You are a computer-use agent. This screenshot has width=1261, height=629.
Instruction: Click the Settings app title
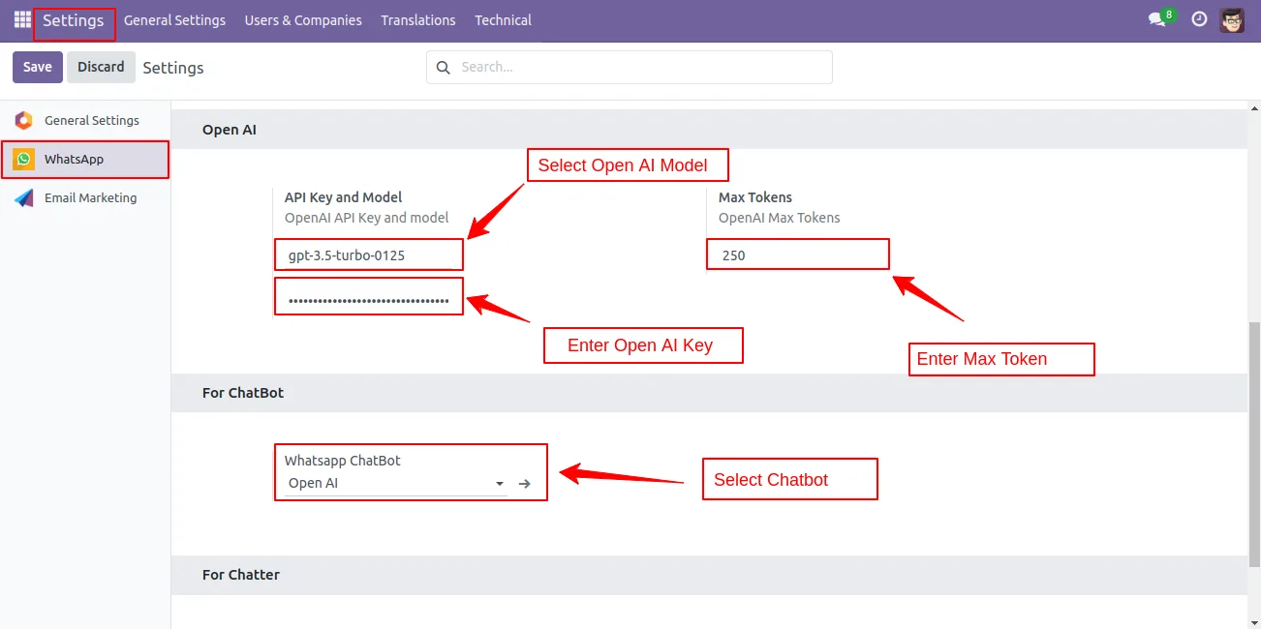click(x=74, y=20)
